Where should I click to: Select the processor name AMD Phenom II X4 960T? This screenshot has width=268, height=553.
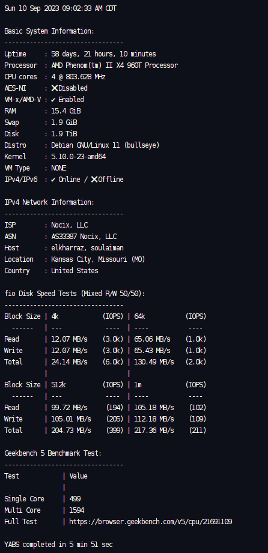click(115, 65)
